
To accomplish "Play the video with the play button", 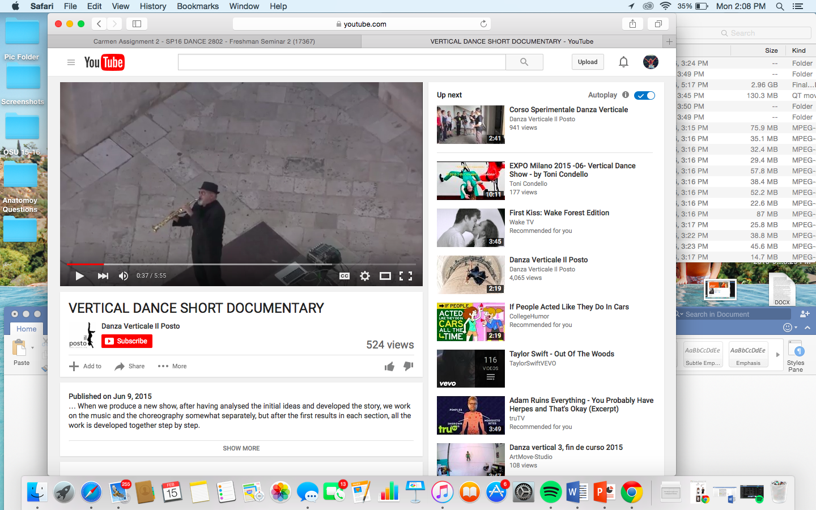I will [x=80, y=276].
